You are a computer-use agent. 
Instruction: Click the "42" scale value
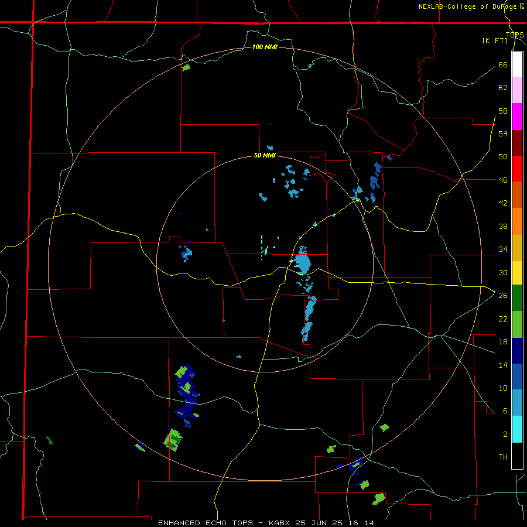coord(503,203)
